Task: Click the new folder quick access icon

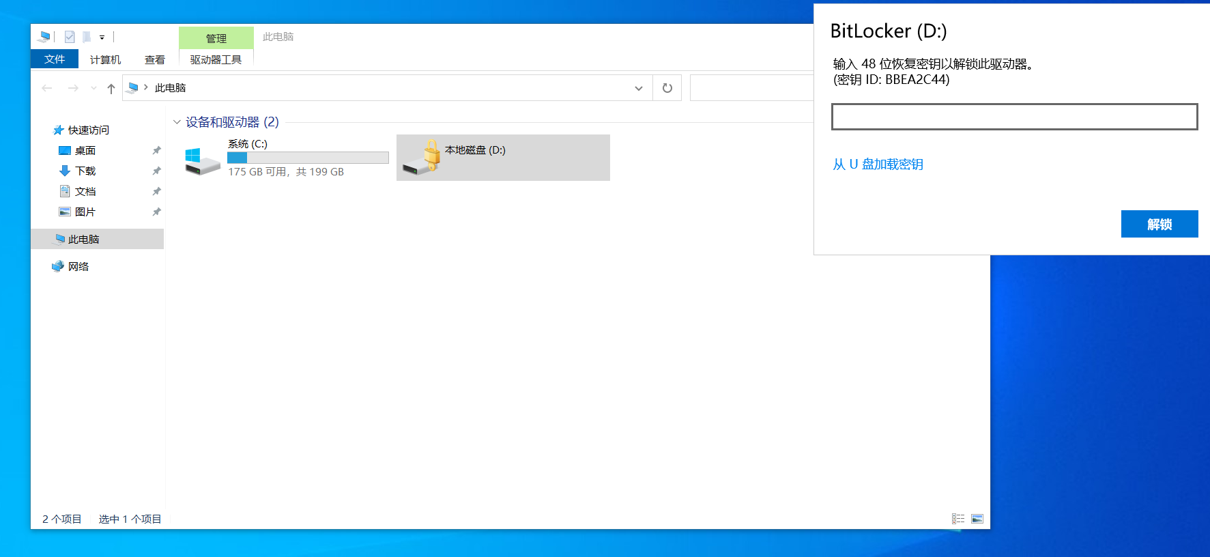Action: [x=87, y=37]
